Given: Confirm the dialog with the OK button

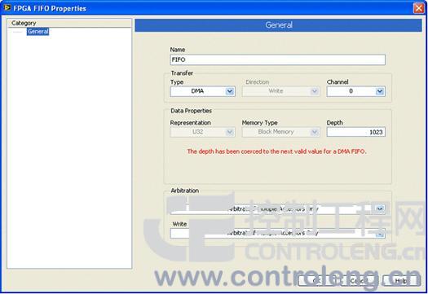Looking at the screenshot, I should pyautogui.click(x=317, y=281).
